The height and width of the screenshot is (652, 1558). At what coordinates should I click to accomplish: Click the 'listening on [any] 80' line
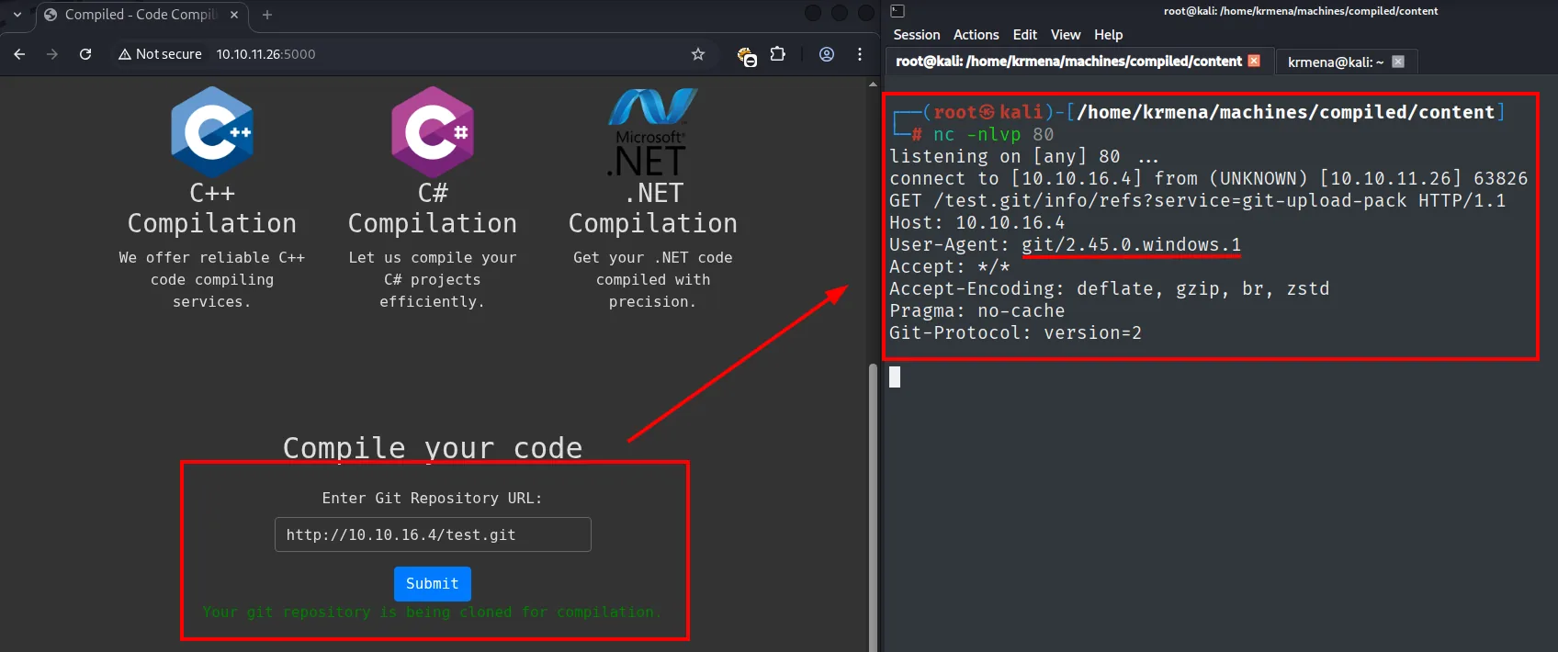(1024, 157)
